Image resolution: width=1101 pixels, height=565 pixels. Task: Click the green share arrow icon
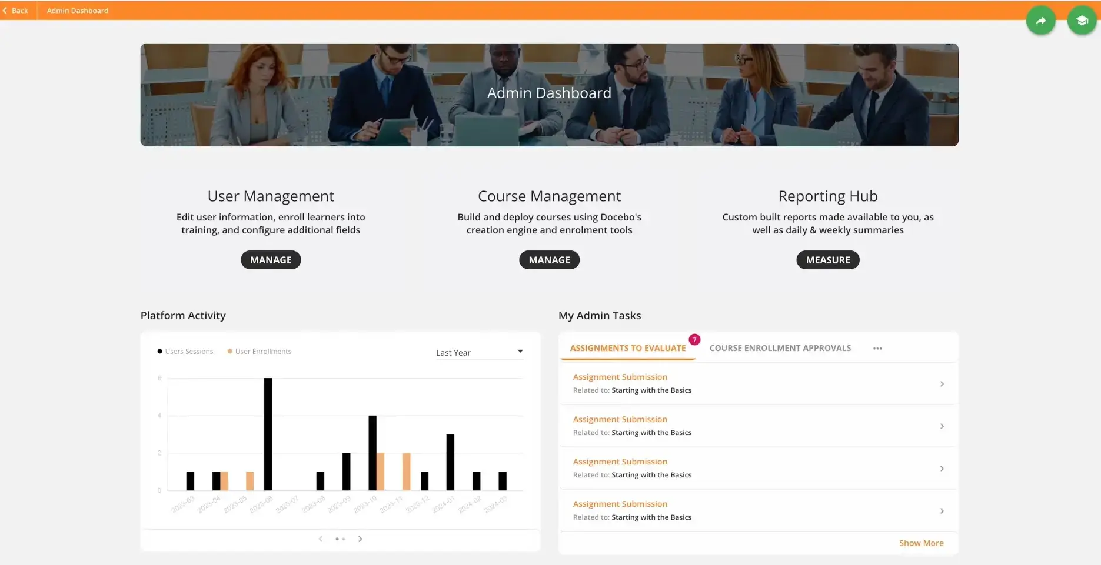click(x=1040, y=20)
